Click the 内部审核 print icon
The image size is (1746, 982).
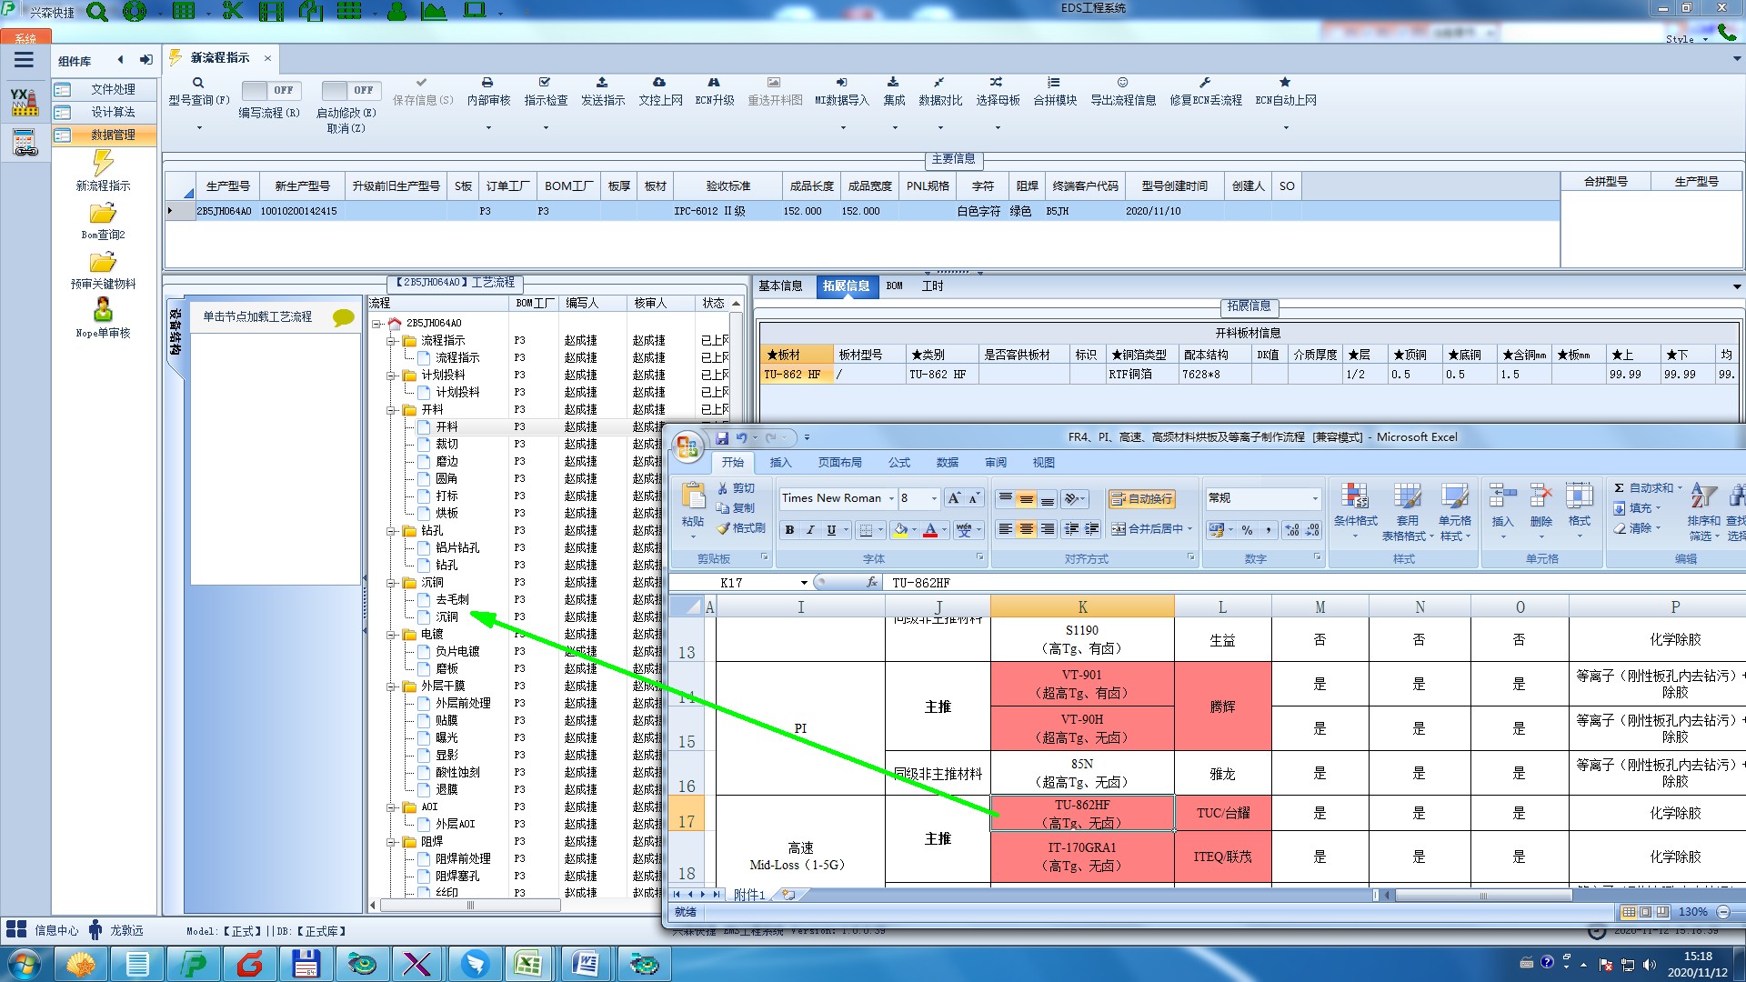point(487,83)
